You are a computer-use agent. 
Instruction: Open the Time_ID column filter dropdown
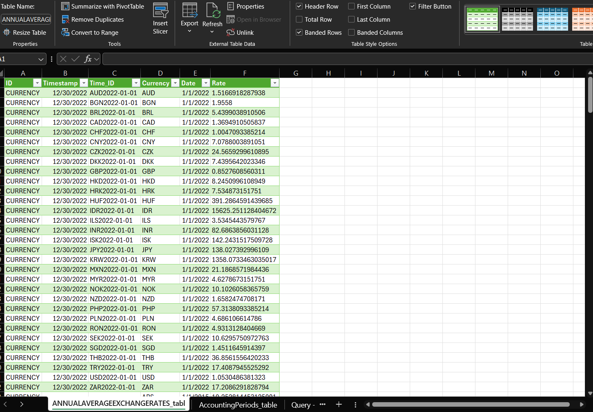(136, 83)
